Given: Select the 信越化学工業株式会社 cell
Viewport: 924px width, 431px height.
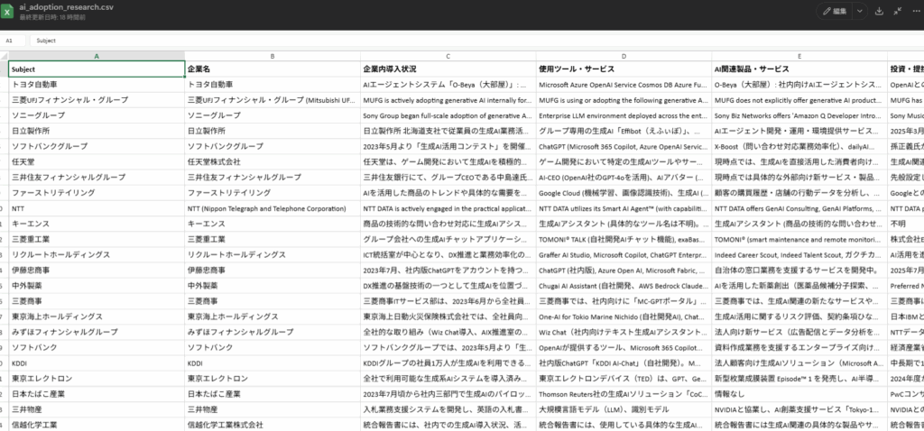Looking at the screenshot, I should (273, 425).
